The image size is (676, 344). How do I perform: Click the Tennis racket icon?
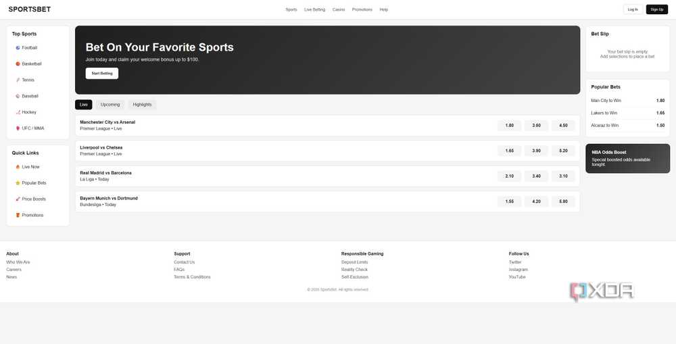pos(18,80)
